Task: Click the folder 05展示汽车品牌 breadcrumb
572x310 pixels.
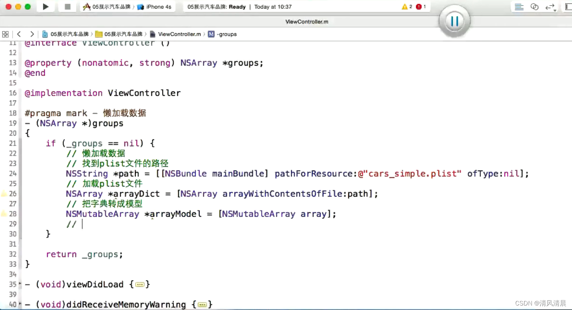Action: click(119, 34)
